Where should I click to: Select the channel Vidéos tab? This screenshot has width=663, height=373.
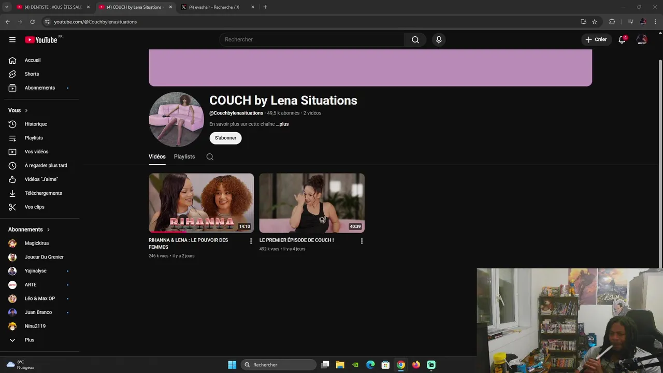(x=157, y=156)
